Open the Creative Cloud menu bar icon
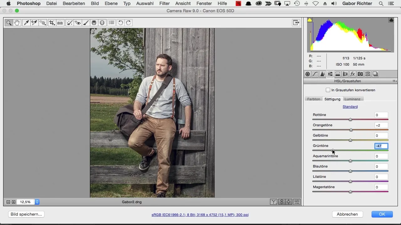401x225 pixels. [x=259, y=3]
